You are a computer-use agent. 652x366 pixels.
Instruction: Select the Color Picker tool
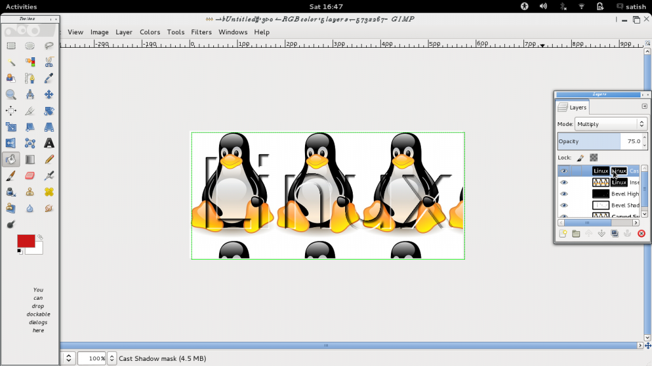[x=48, y=78]
